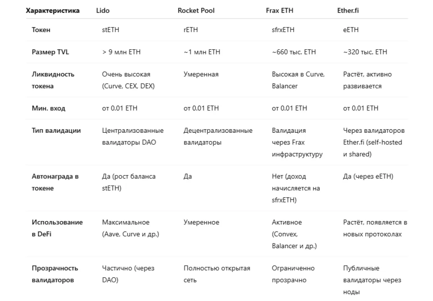Click the "Тип валидации" row label
This screenshot has width=433, height=301.
click(x=56, y=130)
